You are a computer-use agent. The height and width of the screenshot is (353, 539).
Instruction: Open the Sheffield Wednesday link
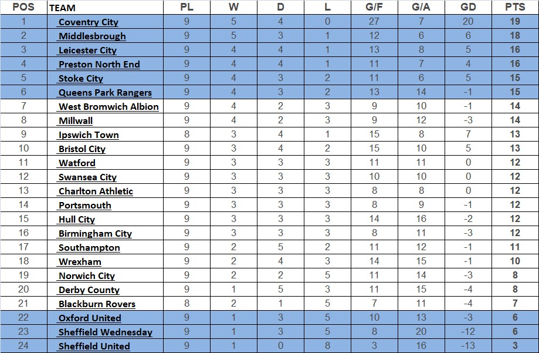point(105,332)
